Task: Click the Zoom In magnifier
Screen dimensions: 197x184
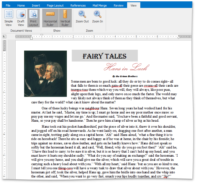Action: tap(98, 17)
